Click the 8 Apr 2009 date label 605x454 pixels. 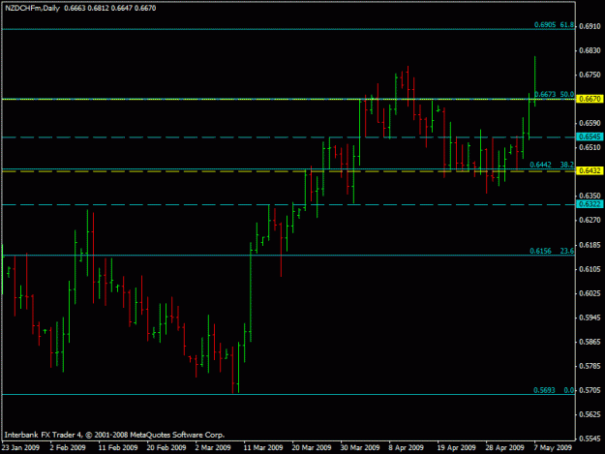[x=407, y=447]
